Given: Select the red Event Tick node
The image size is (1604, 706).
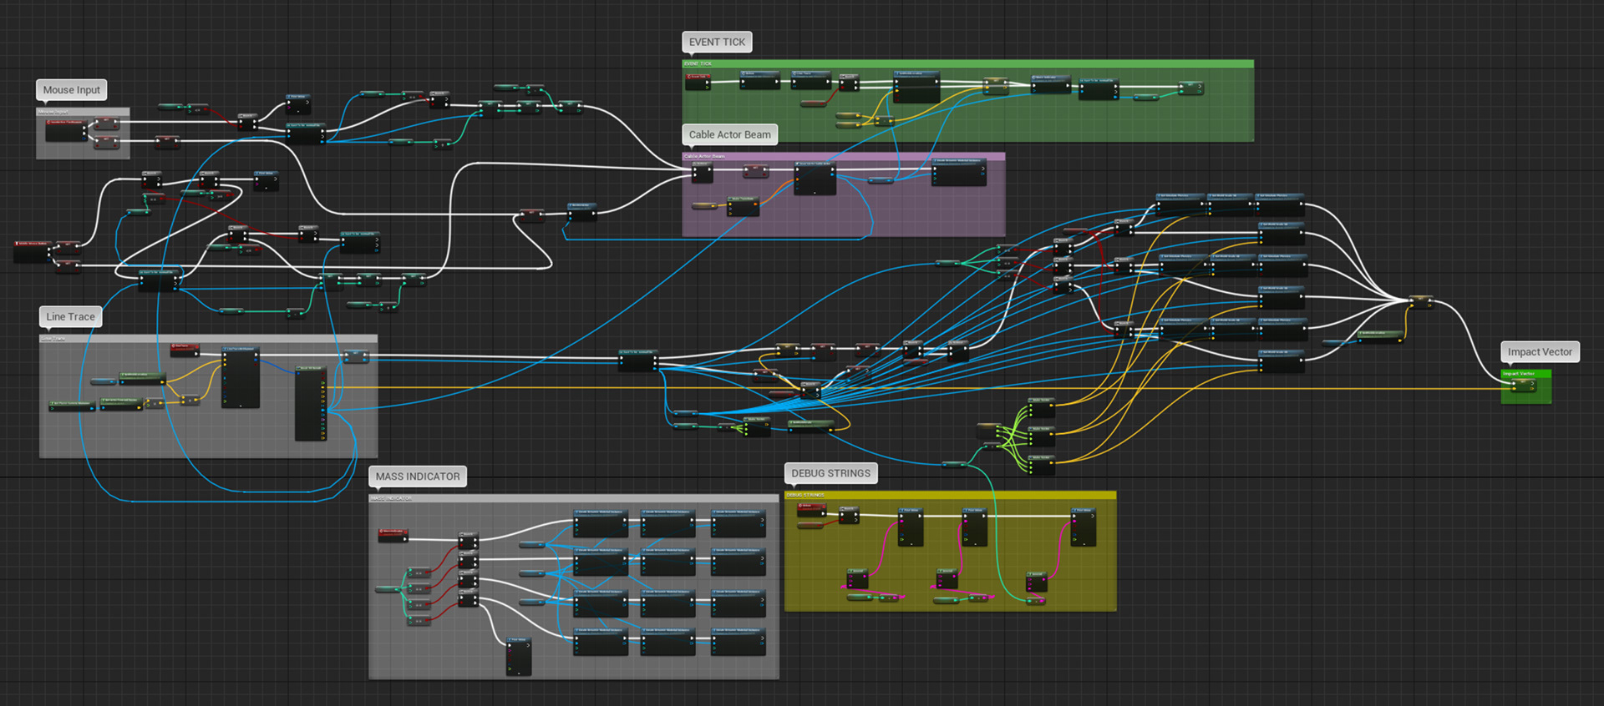Looking at the screenshot, I should click(x=698, y=81).
